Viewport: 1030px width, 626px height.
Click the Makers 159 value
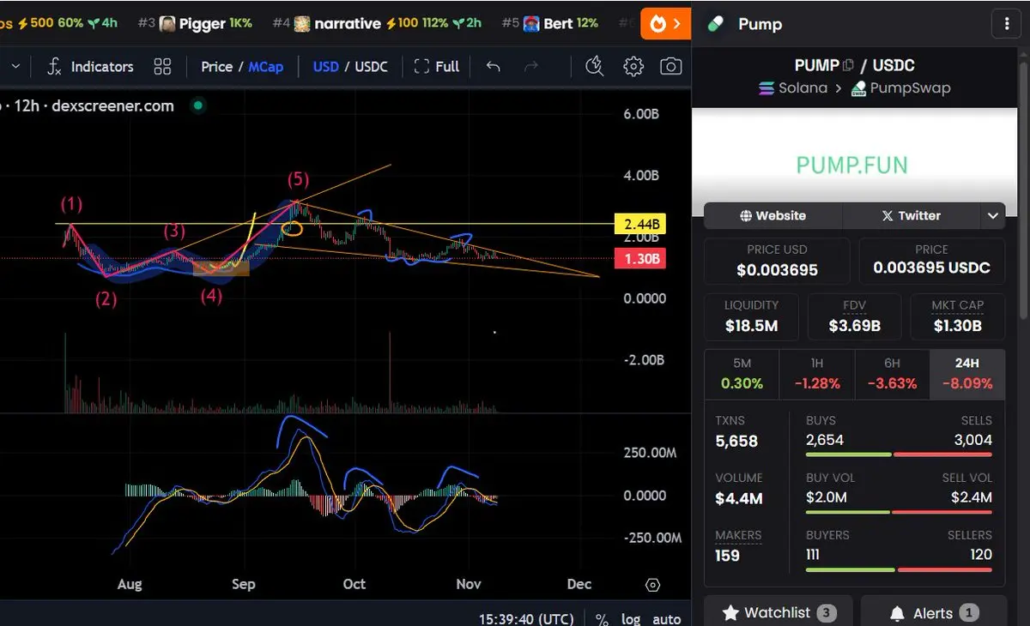(727, 556)
